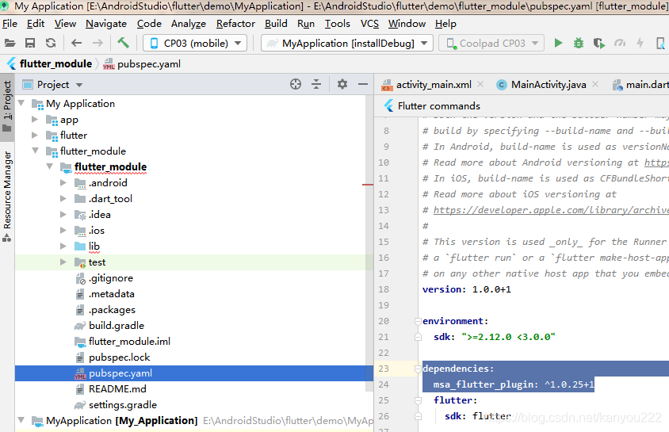Switch to the activity_main.xml tab
This screenshot has height=432, width=669.
[434, 85]
